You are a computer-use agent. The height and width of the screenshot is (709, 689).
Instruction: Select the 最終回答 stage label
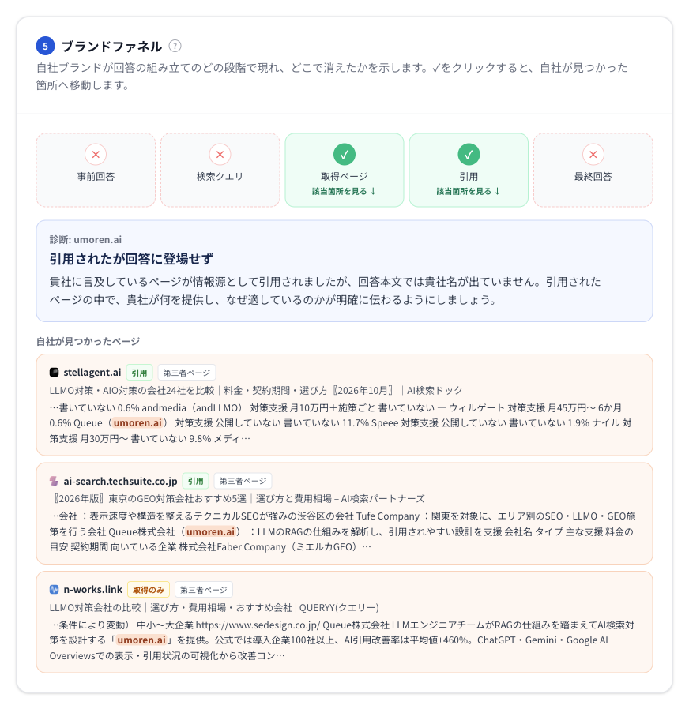point(593,176)
